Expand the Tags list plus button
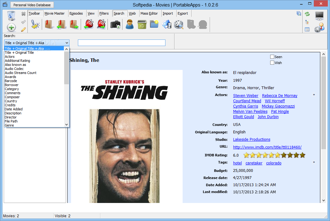This screenshot has height=221, width=330. (x=314, y=162)
